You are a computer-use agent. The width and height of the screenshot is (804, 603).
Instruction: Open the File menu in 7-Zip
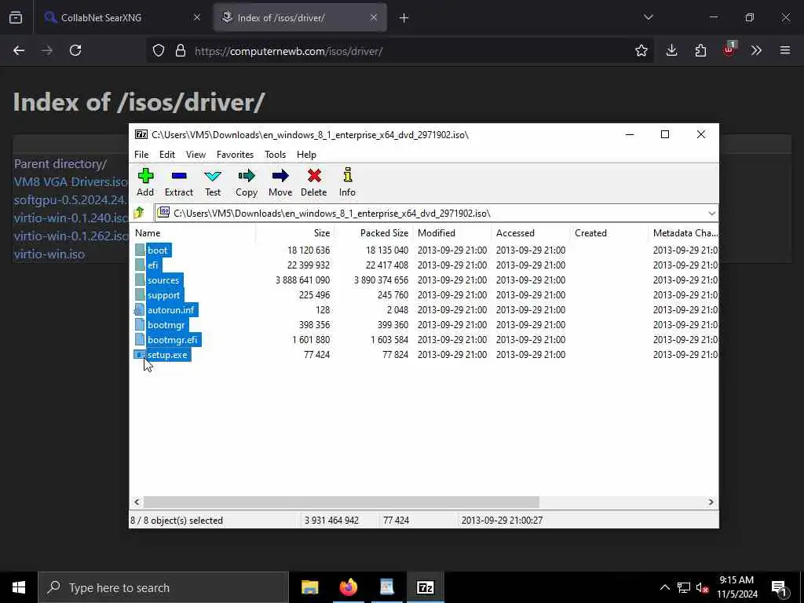(141, 155)
